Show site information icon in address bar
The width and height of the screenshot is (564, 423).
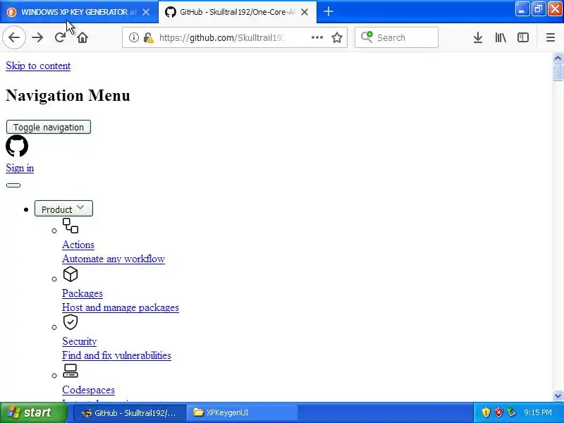[133, 37]
